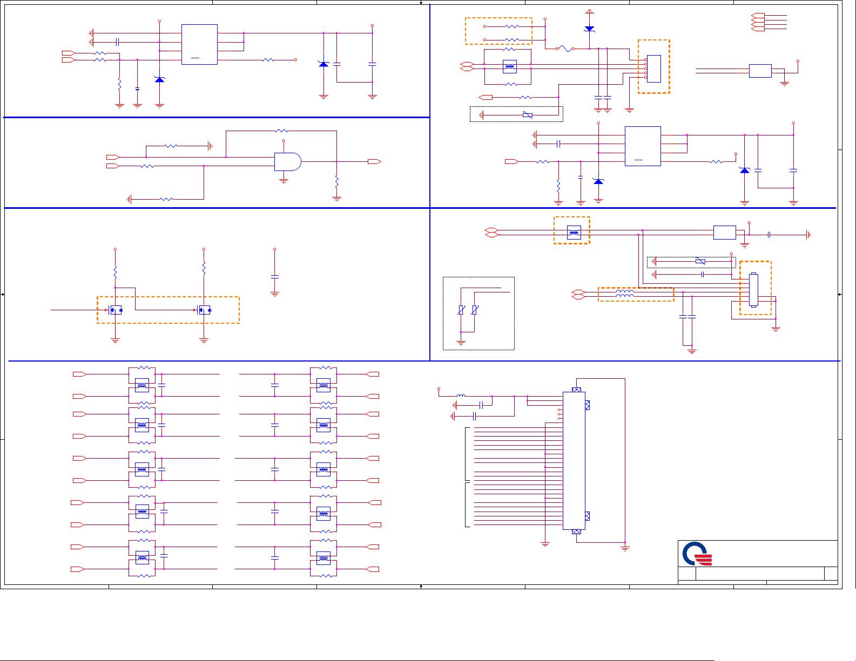Select the inductor feeding the large connector
This screenshot has height=661, width=856.
[461, 396]
